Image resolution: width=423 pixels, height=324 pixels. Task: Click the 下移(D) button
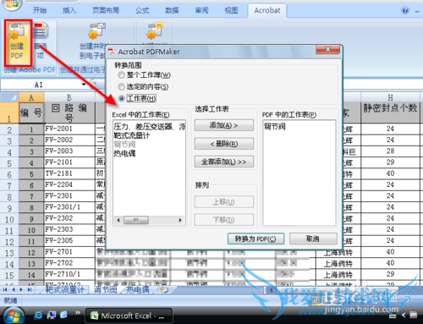click(x=224, y=220)
